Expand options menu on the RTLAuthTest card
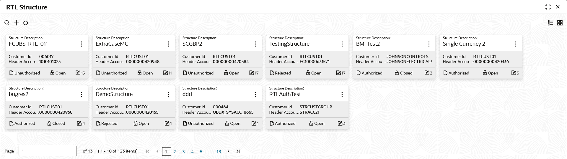Screen dimensions: 567x159 point(342,95)
